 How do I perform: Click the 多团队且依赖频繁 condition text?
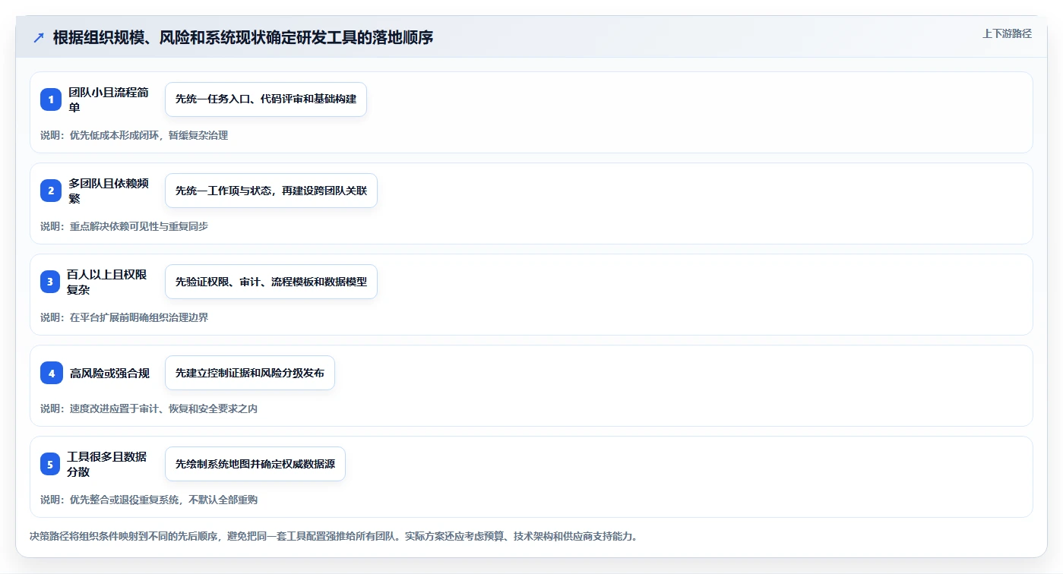click(x=108, y=191)
